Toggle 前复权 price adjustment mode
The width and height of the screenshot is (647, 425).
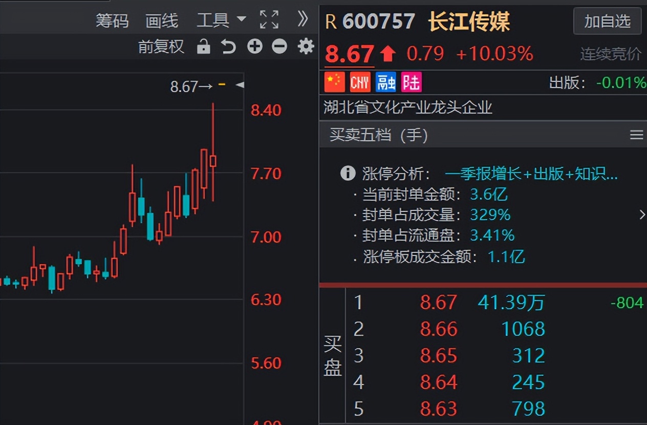pyautogui.click(x=161, y=46)
